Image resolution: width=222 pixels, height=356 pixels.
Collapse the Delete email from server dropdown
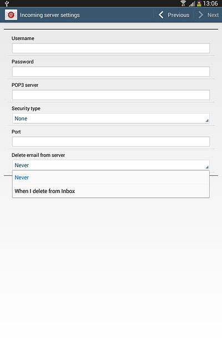[x=111, y=165]
